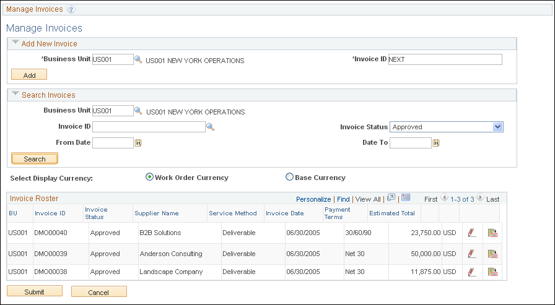Open Manage Invoices breadcrumb link

pos(34,9)
